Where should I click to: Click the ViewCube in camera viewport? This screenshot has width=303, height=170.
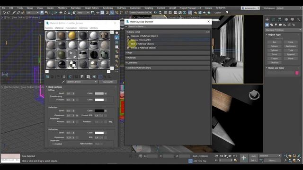click(254, 94)
